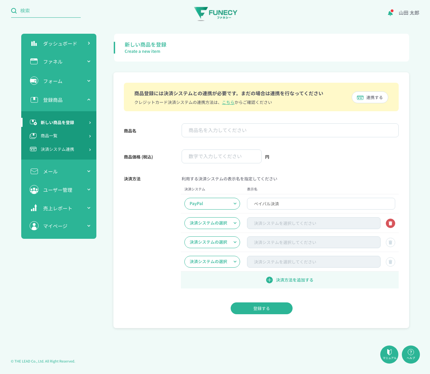Screen dimensions: 430x374
Task: Click 決済方法を追加する text link
Action: pos(295,280)
